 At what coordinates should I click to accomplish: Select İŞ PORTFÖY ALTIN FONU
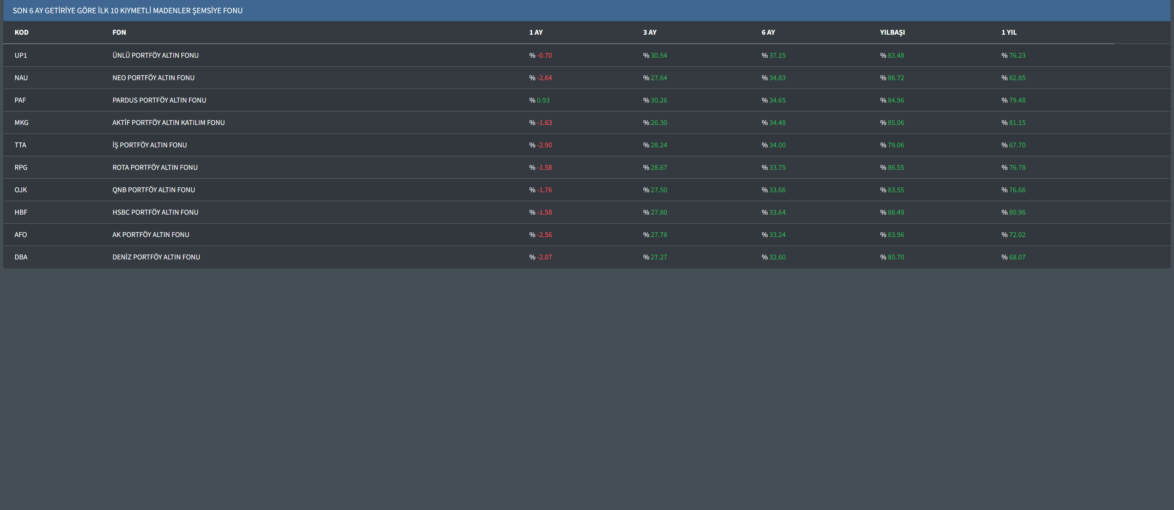(149, 145)
